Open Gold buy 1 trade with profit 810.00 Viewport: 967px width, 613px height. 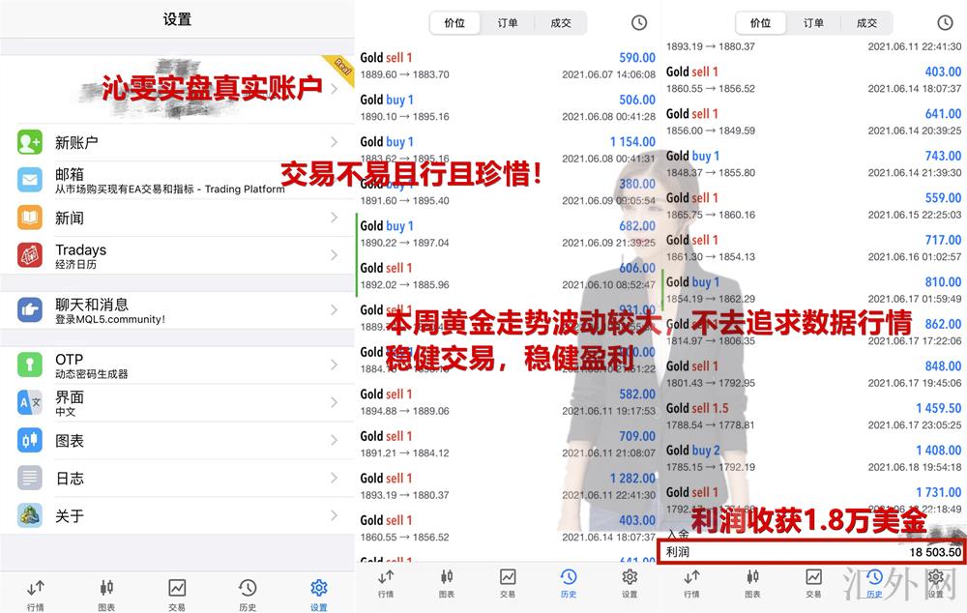coord(813,290)
